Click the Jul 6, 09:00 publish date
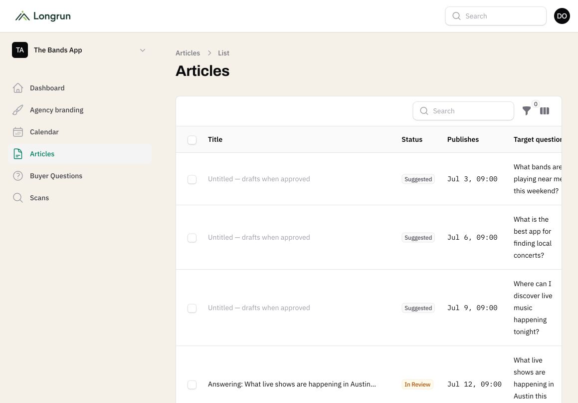 point(472,237)
